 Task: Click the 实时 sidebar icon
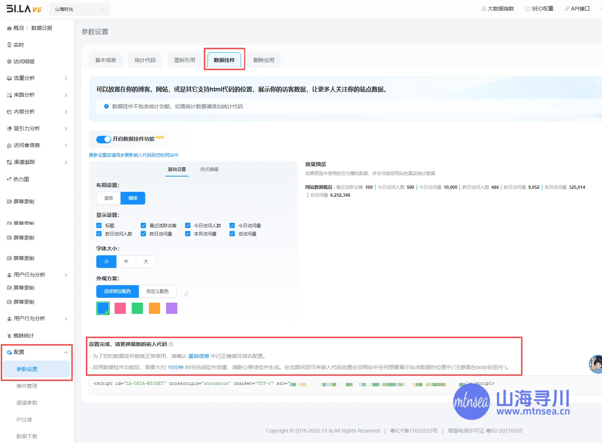tap(9, 45)
